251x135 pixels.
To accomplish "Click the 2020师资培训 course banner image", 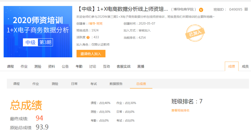I will tap(38, 31).
